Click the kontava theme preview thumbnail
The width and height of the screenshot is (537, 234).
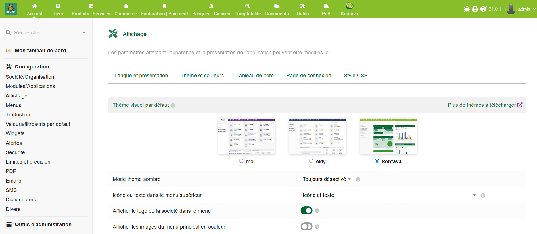(x=388, y=137)
